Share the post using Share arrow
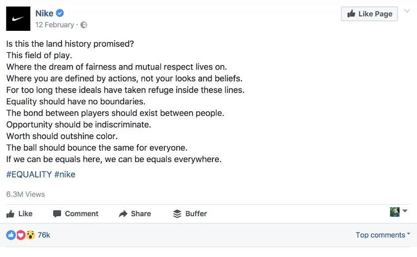The height and width of the screenshot is (257, 417). tap(135, 214)
